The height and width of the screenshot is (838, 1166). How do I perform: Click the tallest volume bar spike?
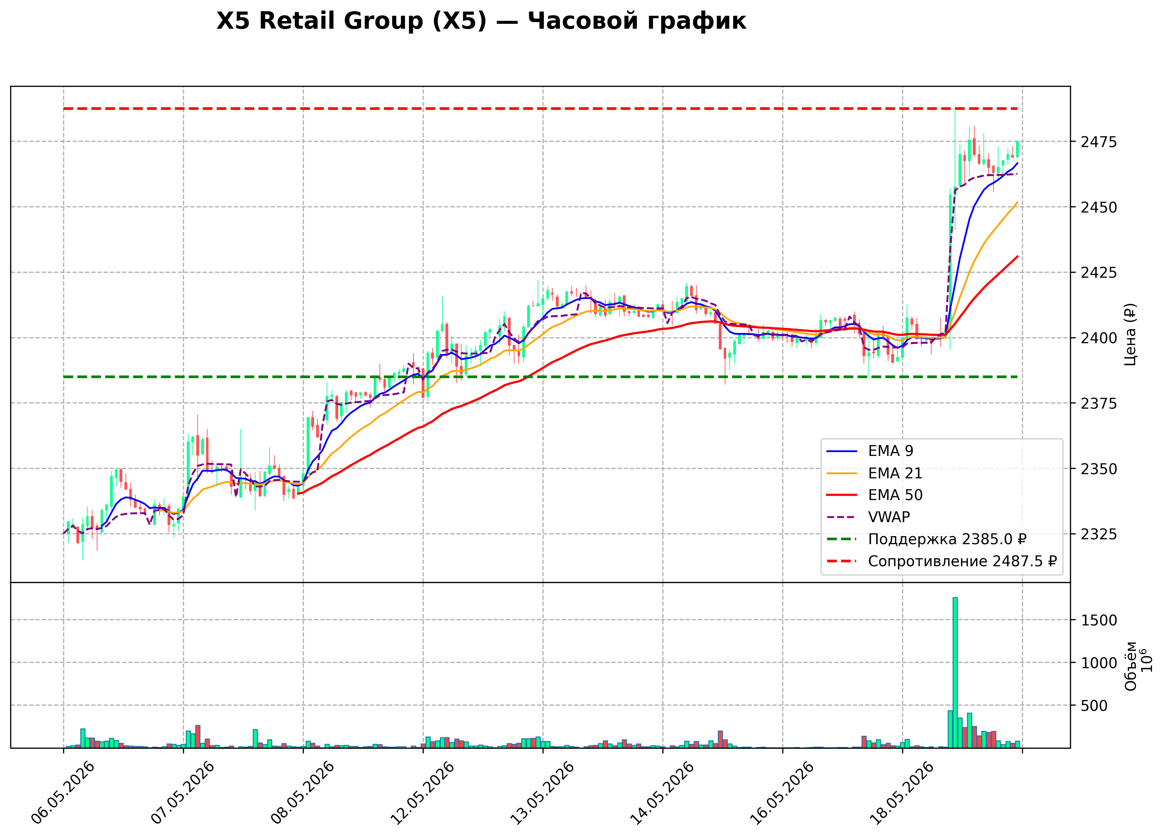[955, 673]
